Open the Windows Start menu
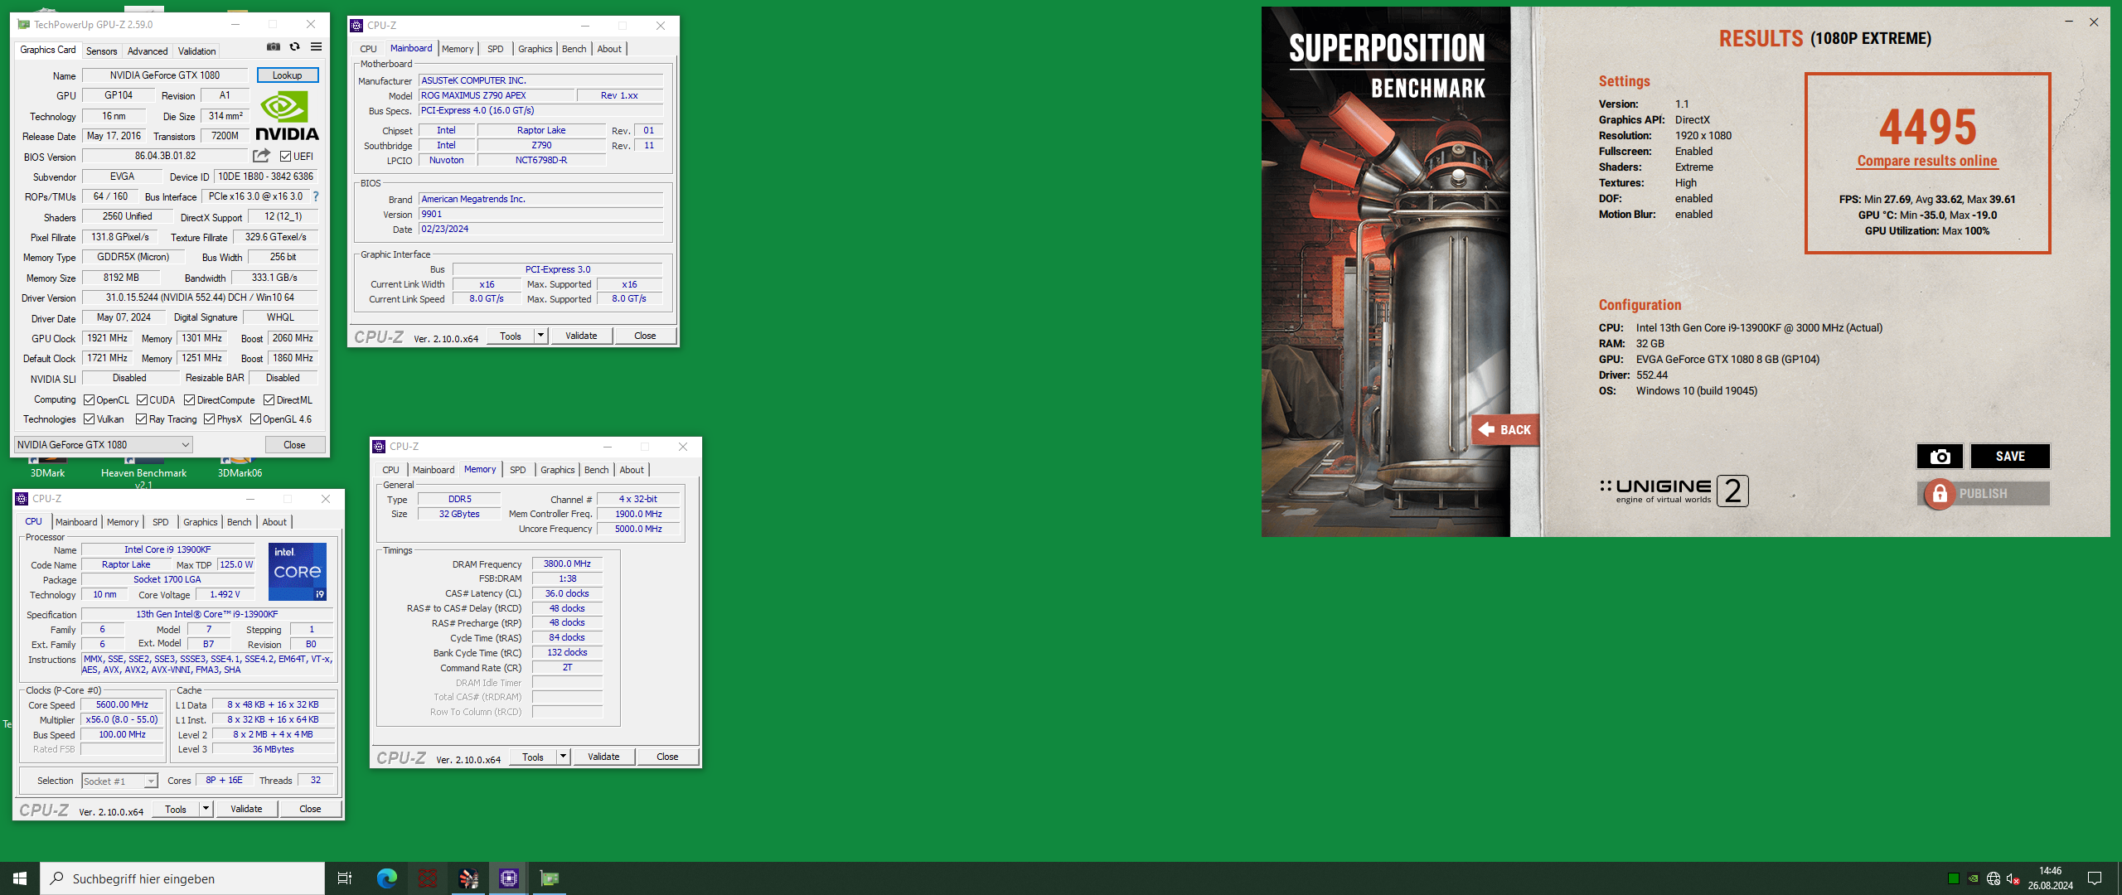The height and width of the screenshot is (895, 2122). (20, 878)
